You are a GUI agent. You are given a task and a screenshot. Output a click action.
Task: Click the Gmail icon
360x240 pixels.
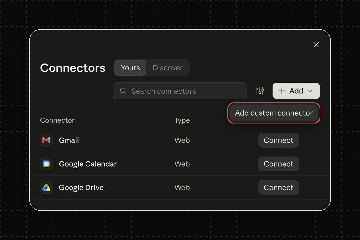click(46, 140)
